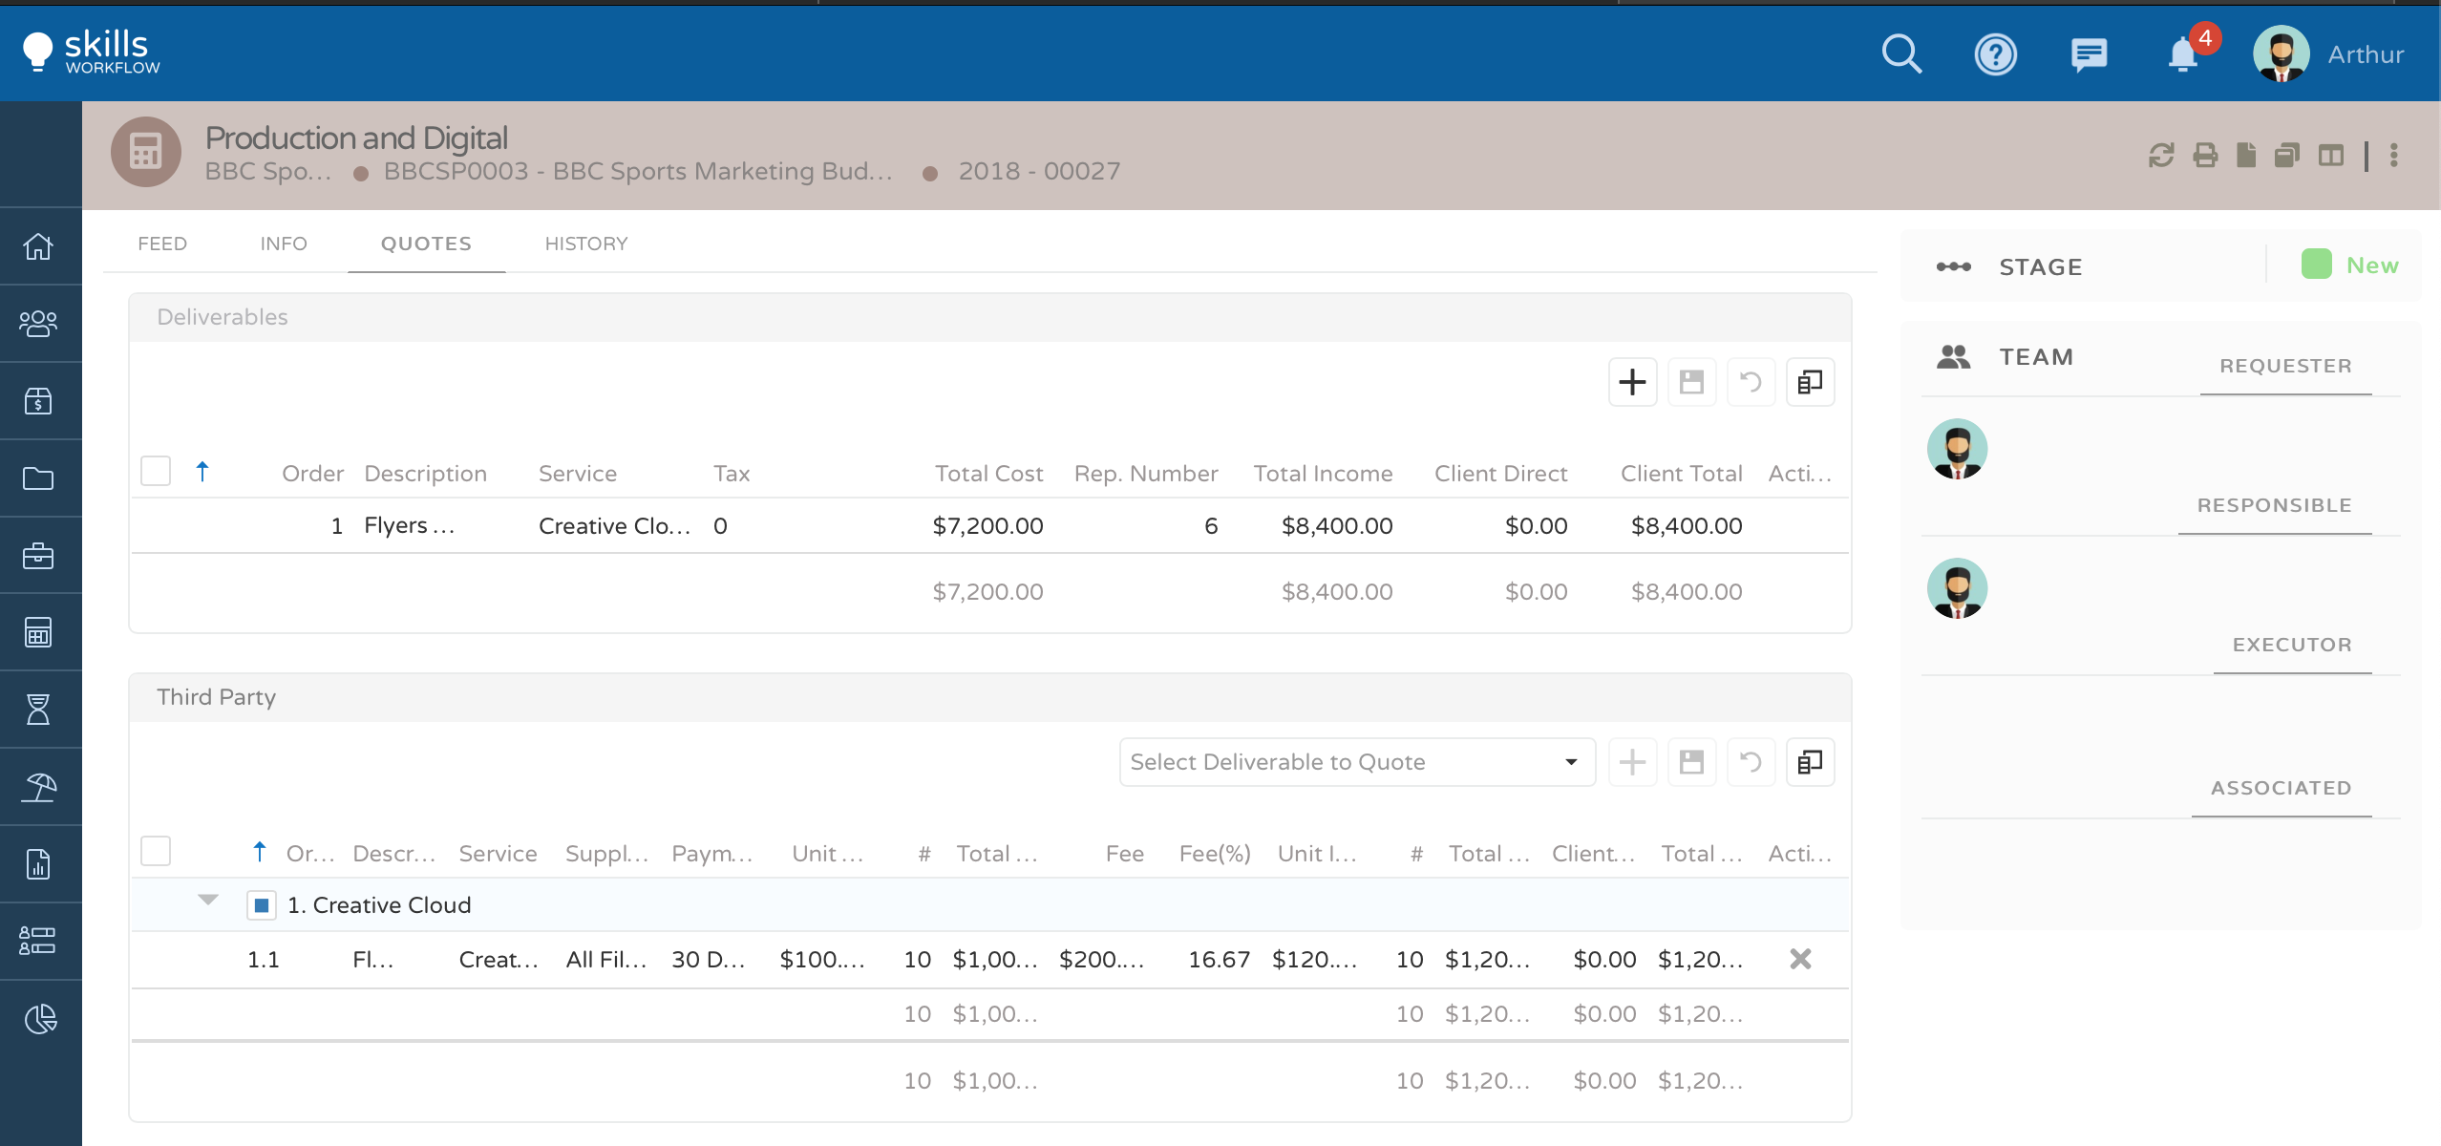The height and width of the screenshot is (1146, 2441).
Task: Open the calculator sidebar icon
Action: [38, 632]
